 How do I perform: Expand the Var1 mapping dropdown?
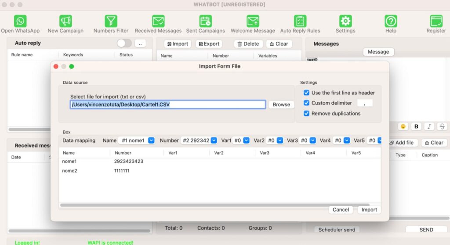246,141
